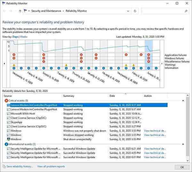This screenshot has width=192, height=172.
Task: View technical details for 4:05 PM Windows Update
Action: coord(155,153)
